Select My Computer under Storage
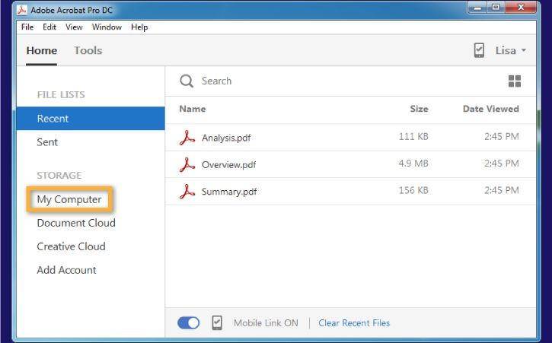The image size is (552, 343). click(x=69, y=199)
